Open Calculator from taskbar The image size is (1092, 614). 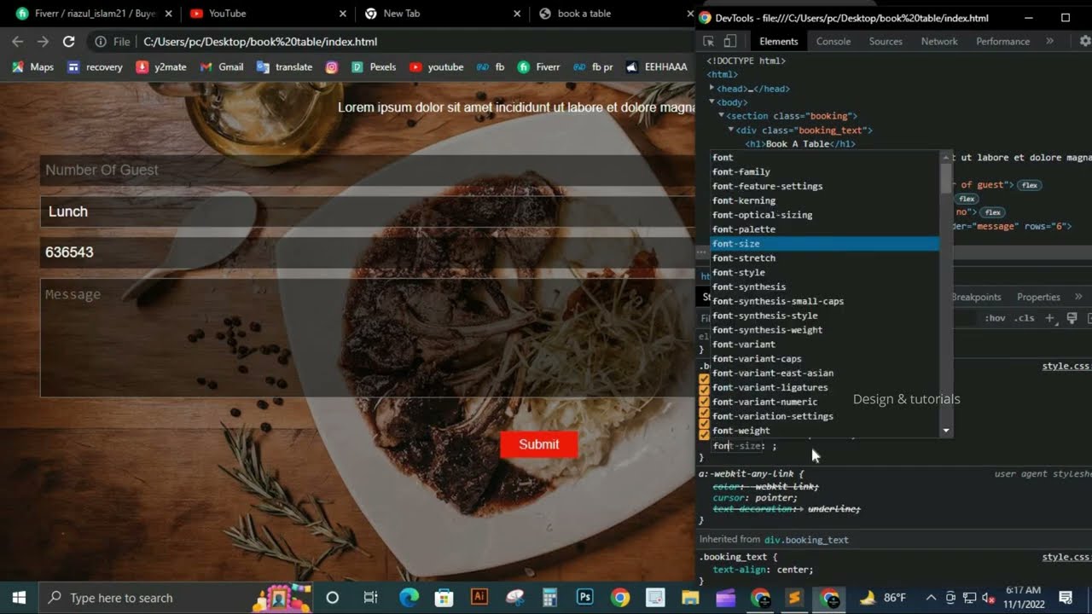(549, 598)
